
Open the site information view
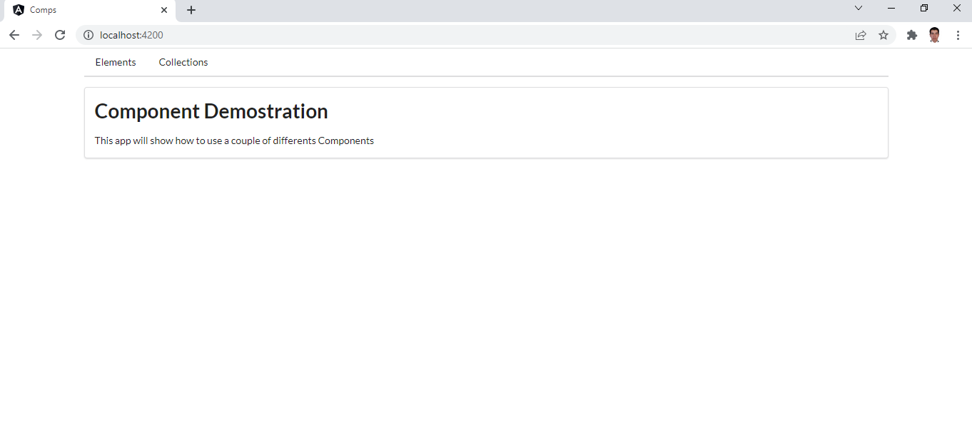[88, 34]
